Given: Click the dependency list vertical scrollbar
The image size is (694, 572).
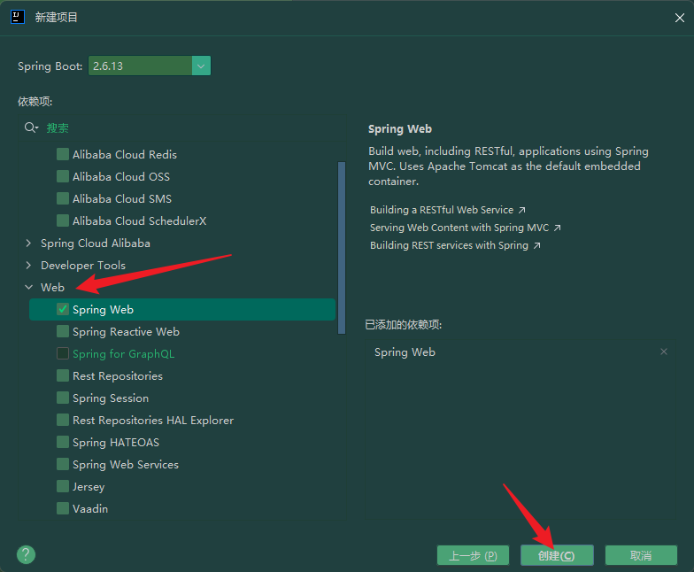Looking at the screenshot, I should pos(342,248).
